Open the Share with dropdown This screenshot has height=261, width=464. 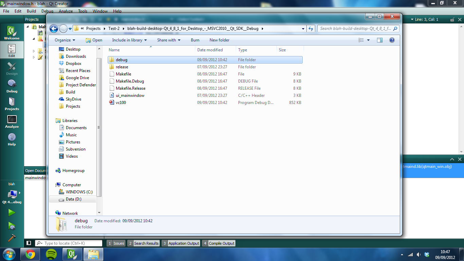click(169, 40)
